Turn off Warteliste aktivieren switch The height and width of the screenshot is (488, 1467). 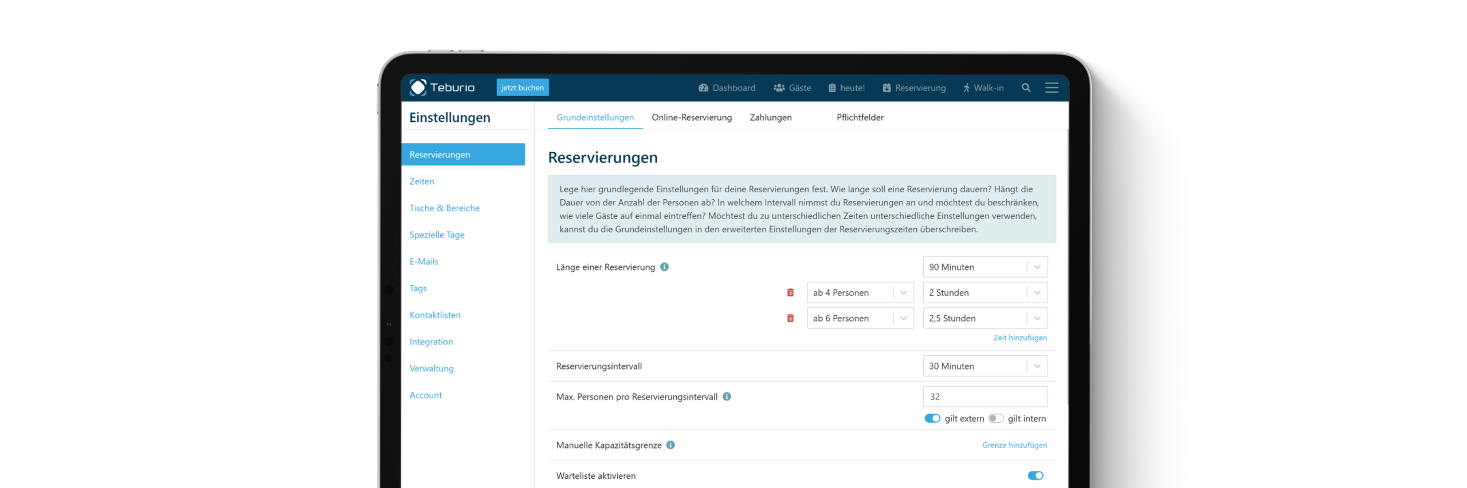(1035, 475)
